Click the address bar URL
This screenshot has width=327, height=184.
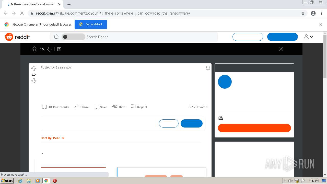113,13
